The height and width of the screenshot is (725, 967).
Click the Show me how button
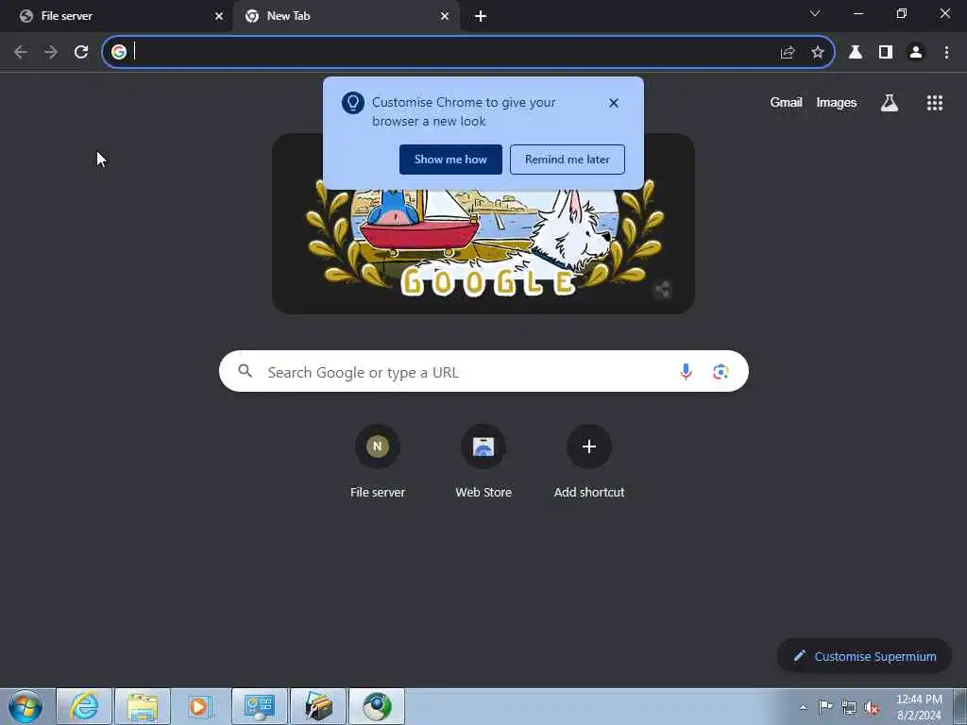[x=450, y=160]
